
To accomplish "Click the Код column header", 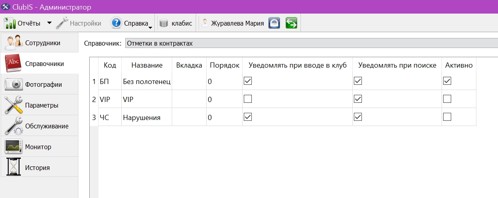I will pos(110,65).
